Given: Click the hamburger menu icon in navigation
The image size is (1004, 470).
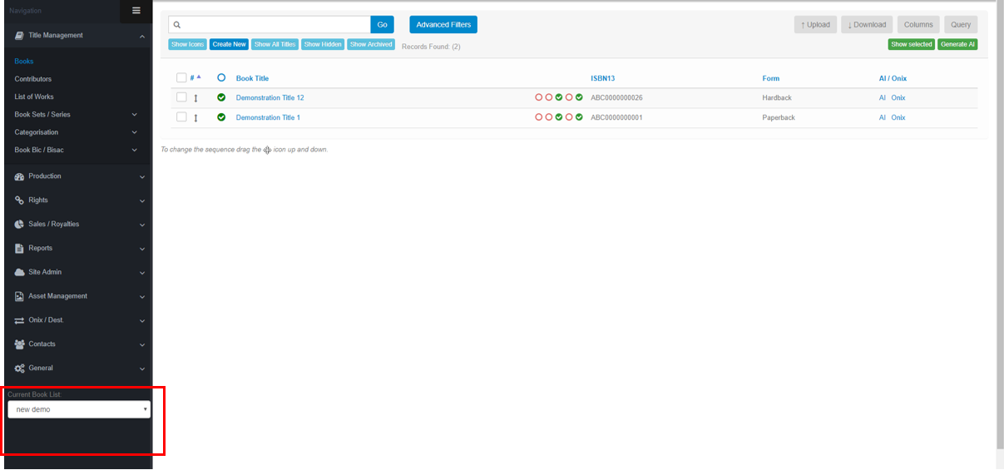Looking at the screenshot, I should pos(136,10).
